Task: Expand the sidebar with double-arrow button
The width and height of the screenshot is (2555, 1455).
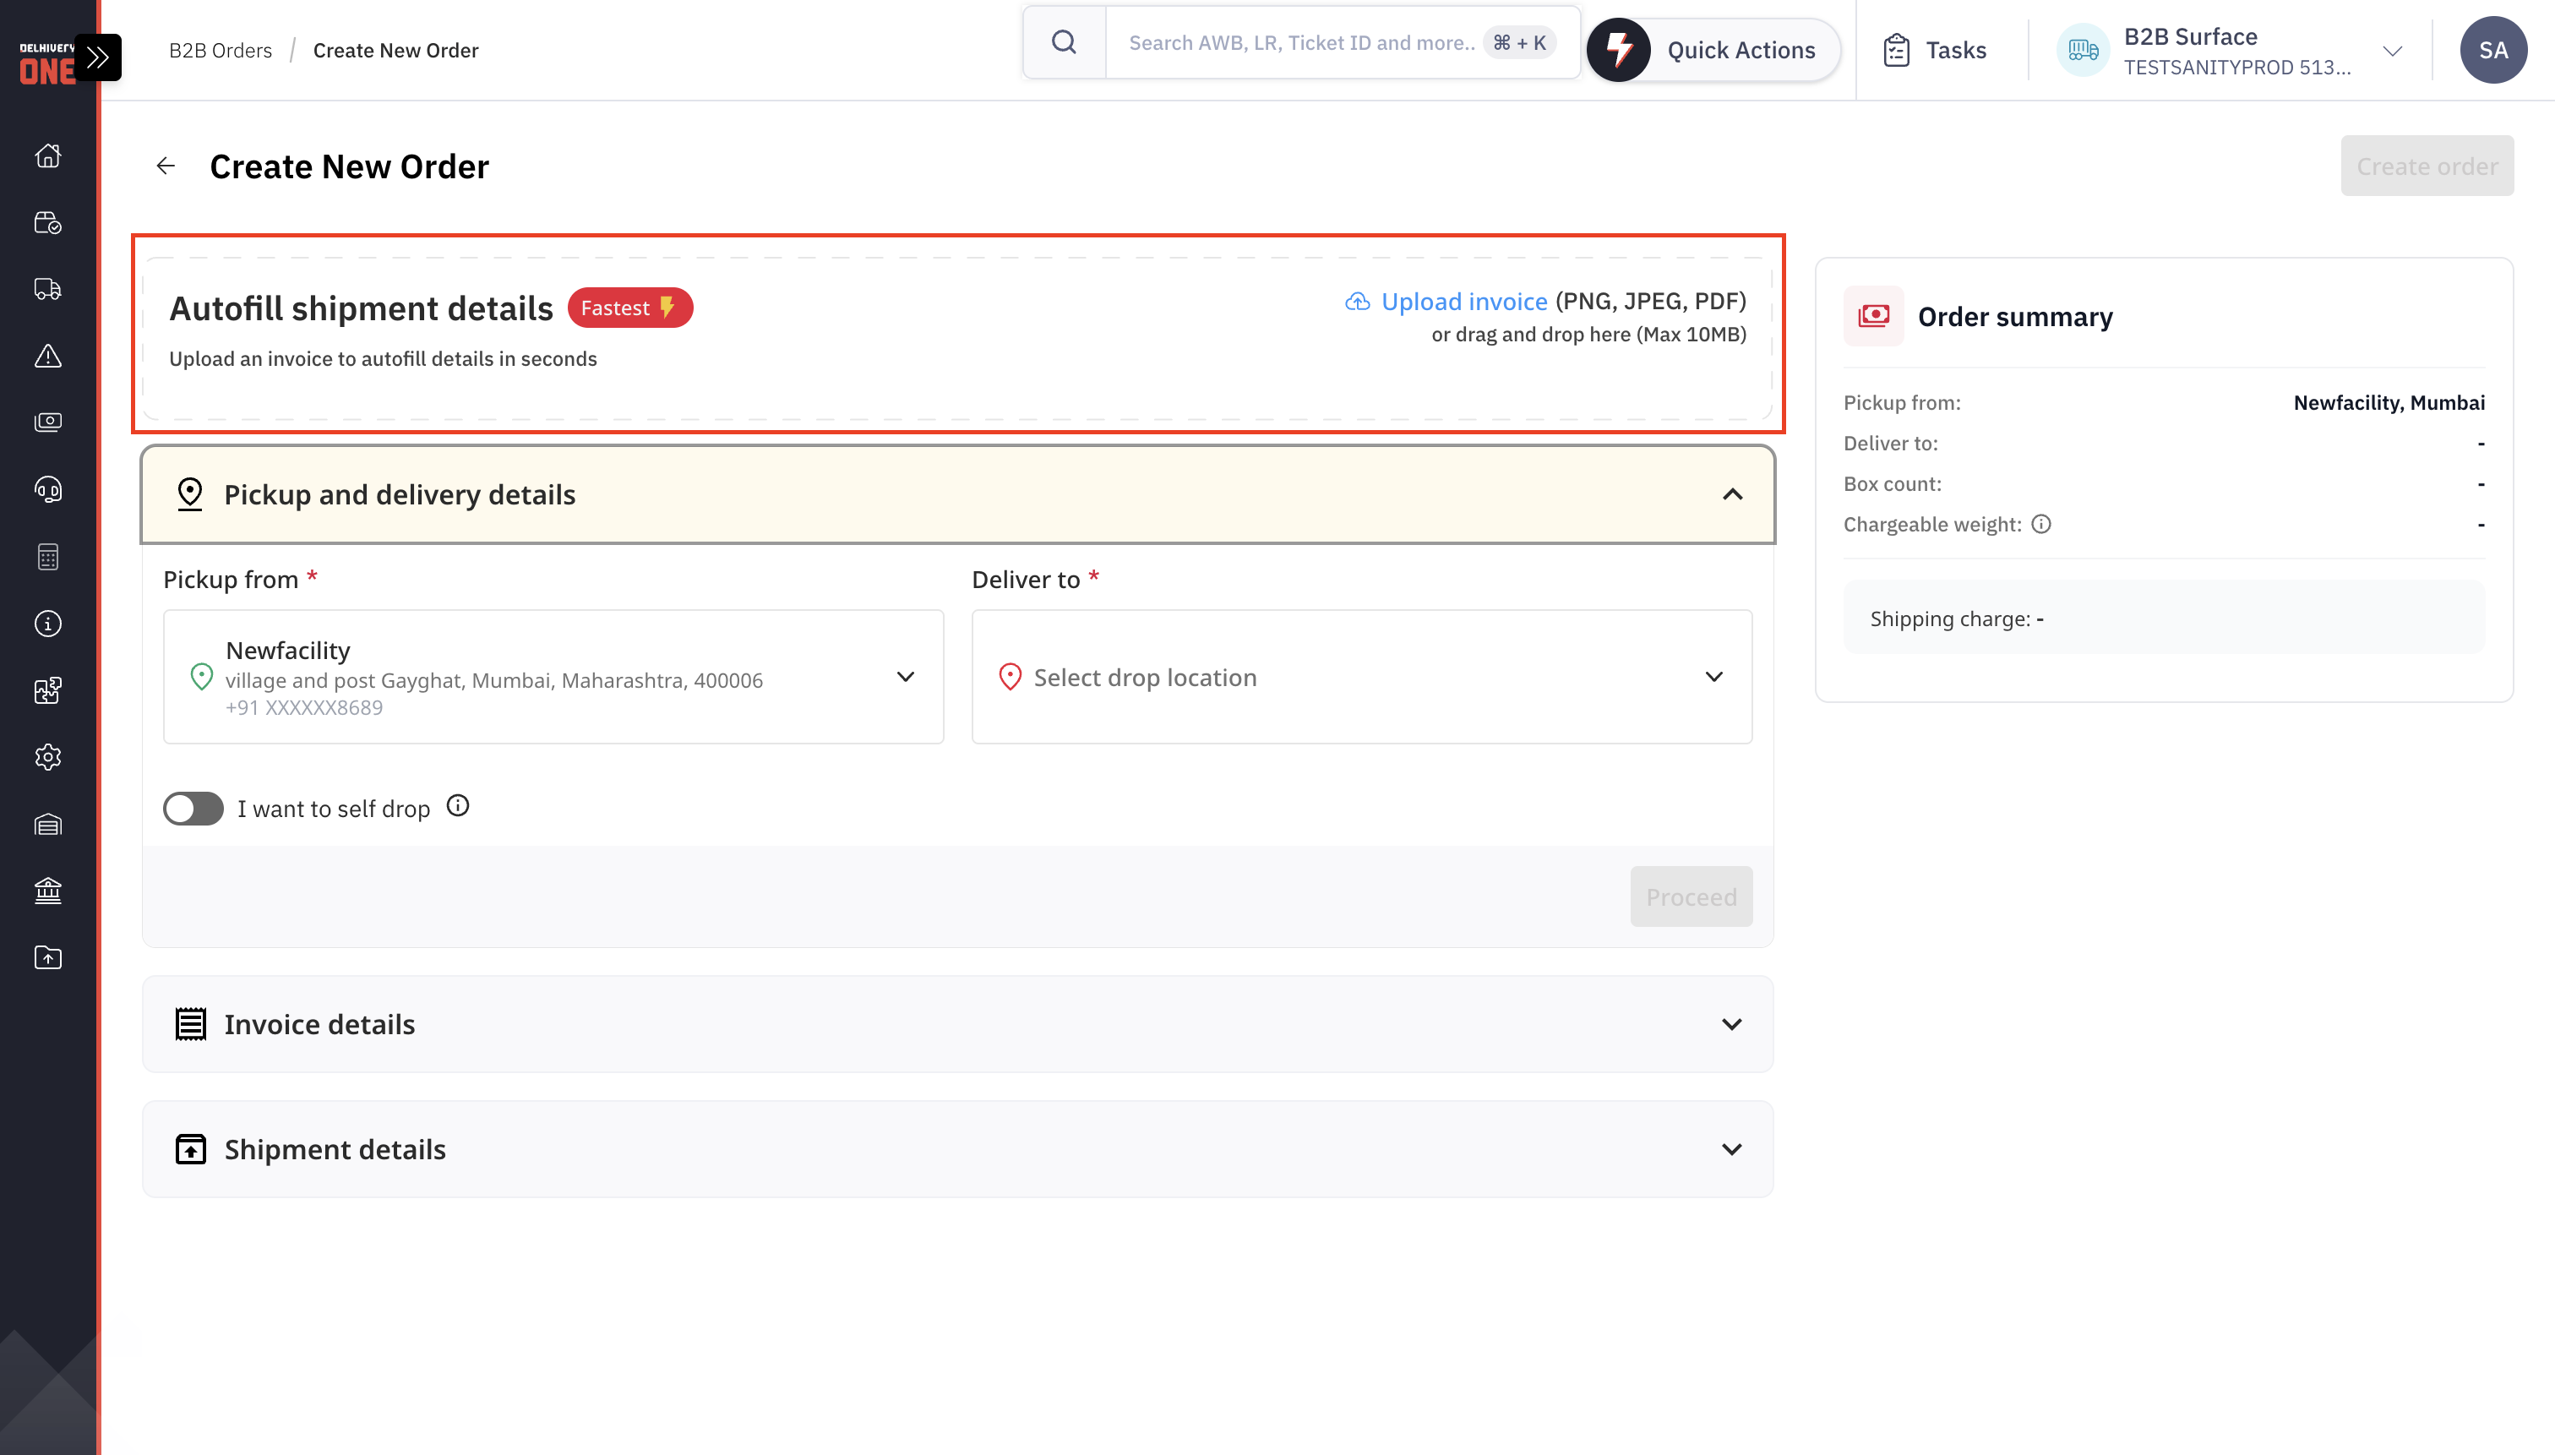Action: pyautogui.click(x=98, y=57)
